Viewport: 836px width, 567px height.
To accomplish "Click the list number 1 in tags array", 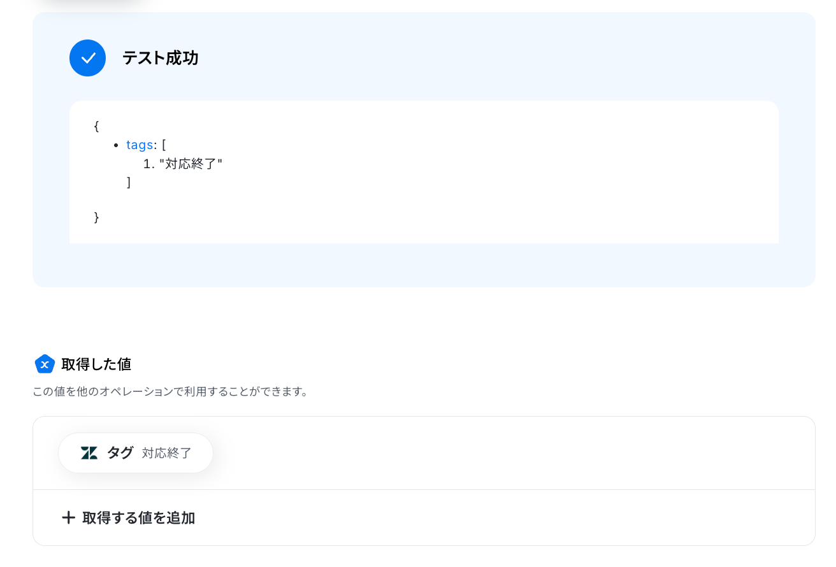I will 147,164.
